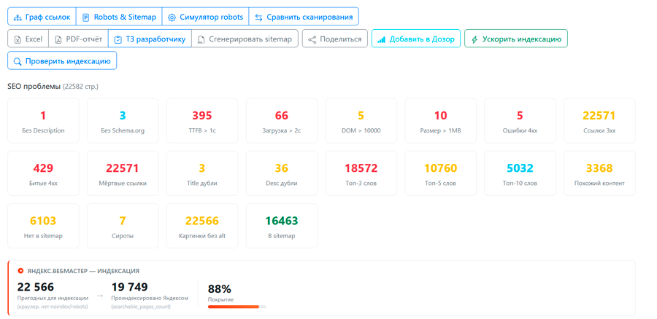Open the Title дубли card

click(202, 173)
